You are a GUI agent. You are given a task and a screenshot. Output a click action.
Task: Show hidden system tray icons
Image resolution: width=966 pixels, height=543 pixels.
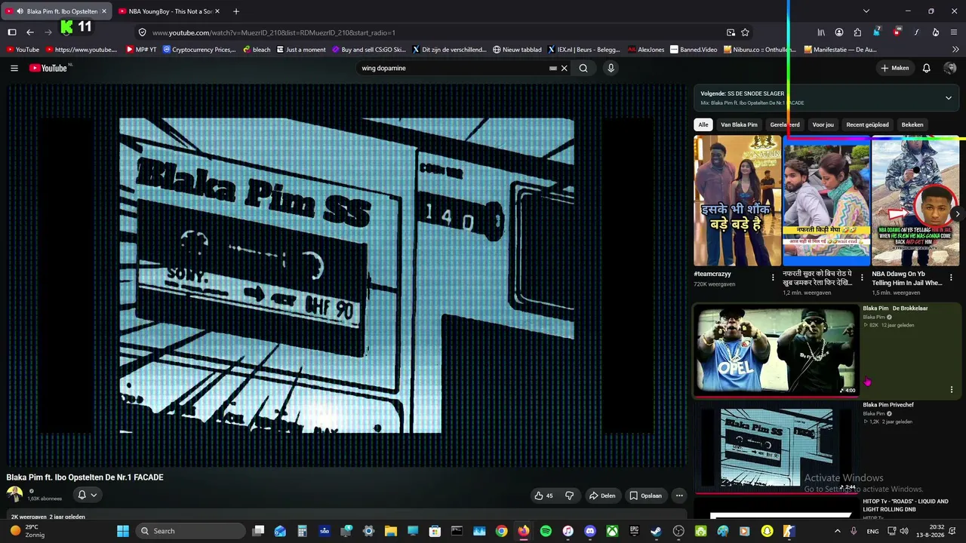838,531
